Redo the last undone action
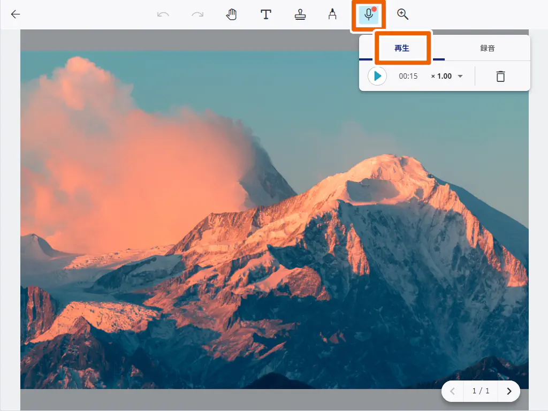Screen dimensions: 548x411 (x=197, y=14)
